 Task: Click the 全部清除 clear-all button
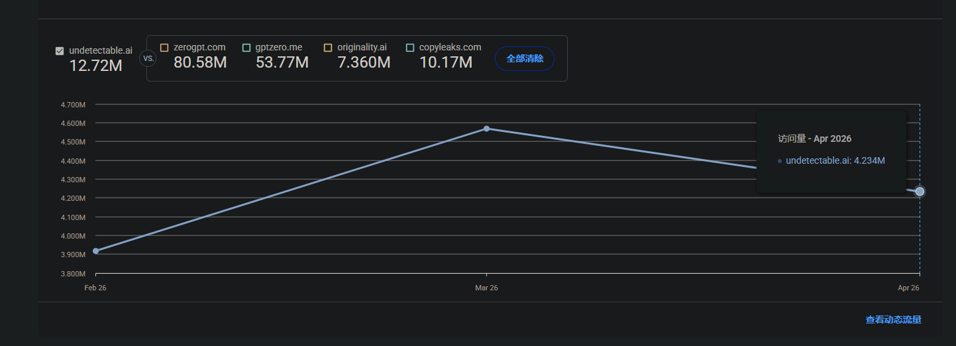pyautogui.click(x=525, y=58)
